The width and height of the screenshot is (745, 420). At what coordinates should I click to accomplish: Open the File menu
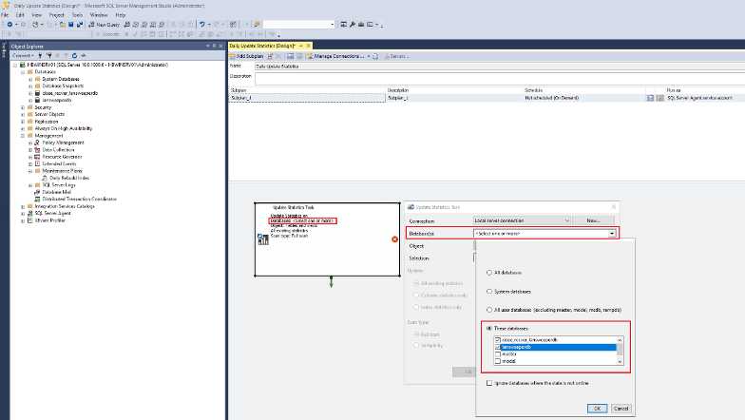[x=5, y=15]
